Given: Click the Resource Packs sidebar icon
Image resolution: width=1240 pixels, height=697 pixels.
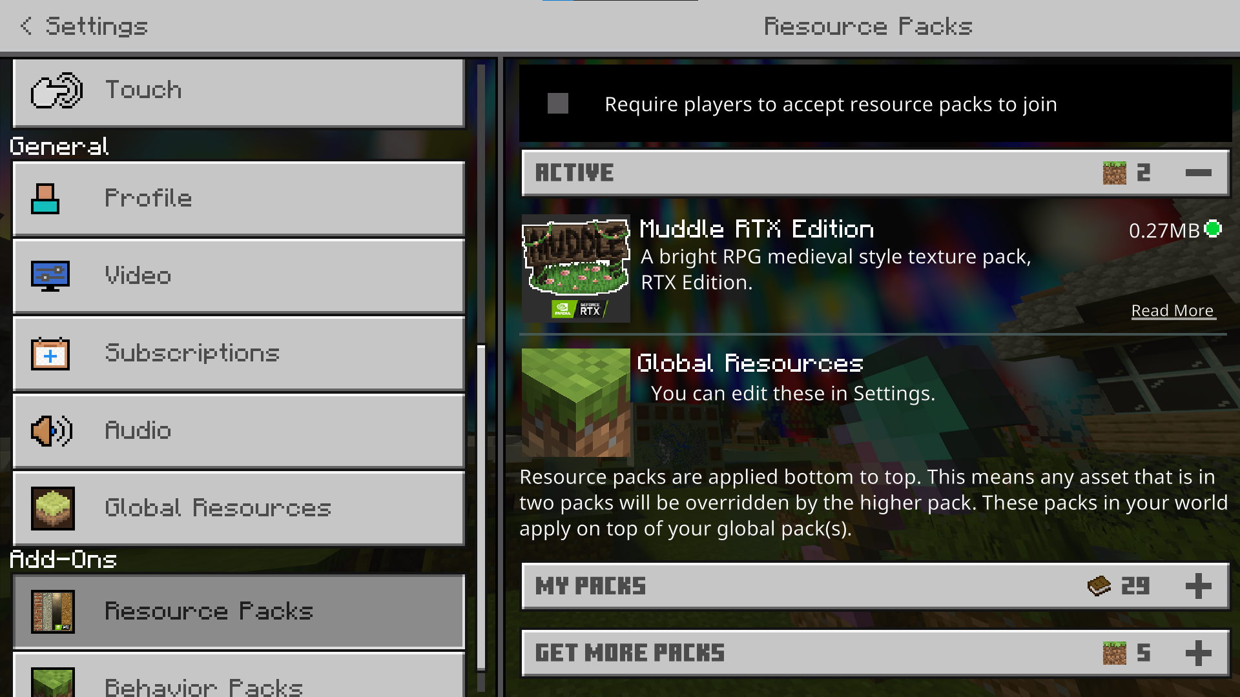Looking at the screenshot, I should [53, 612].
